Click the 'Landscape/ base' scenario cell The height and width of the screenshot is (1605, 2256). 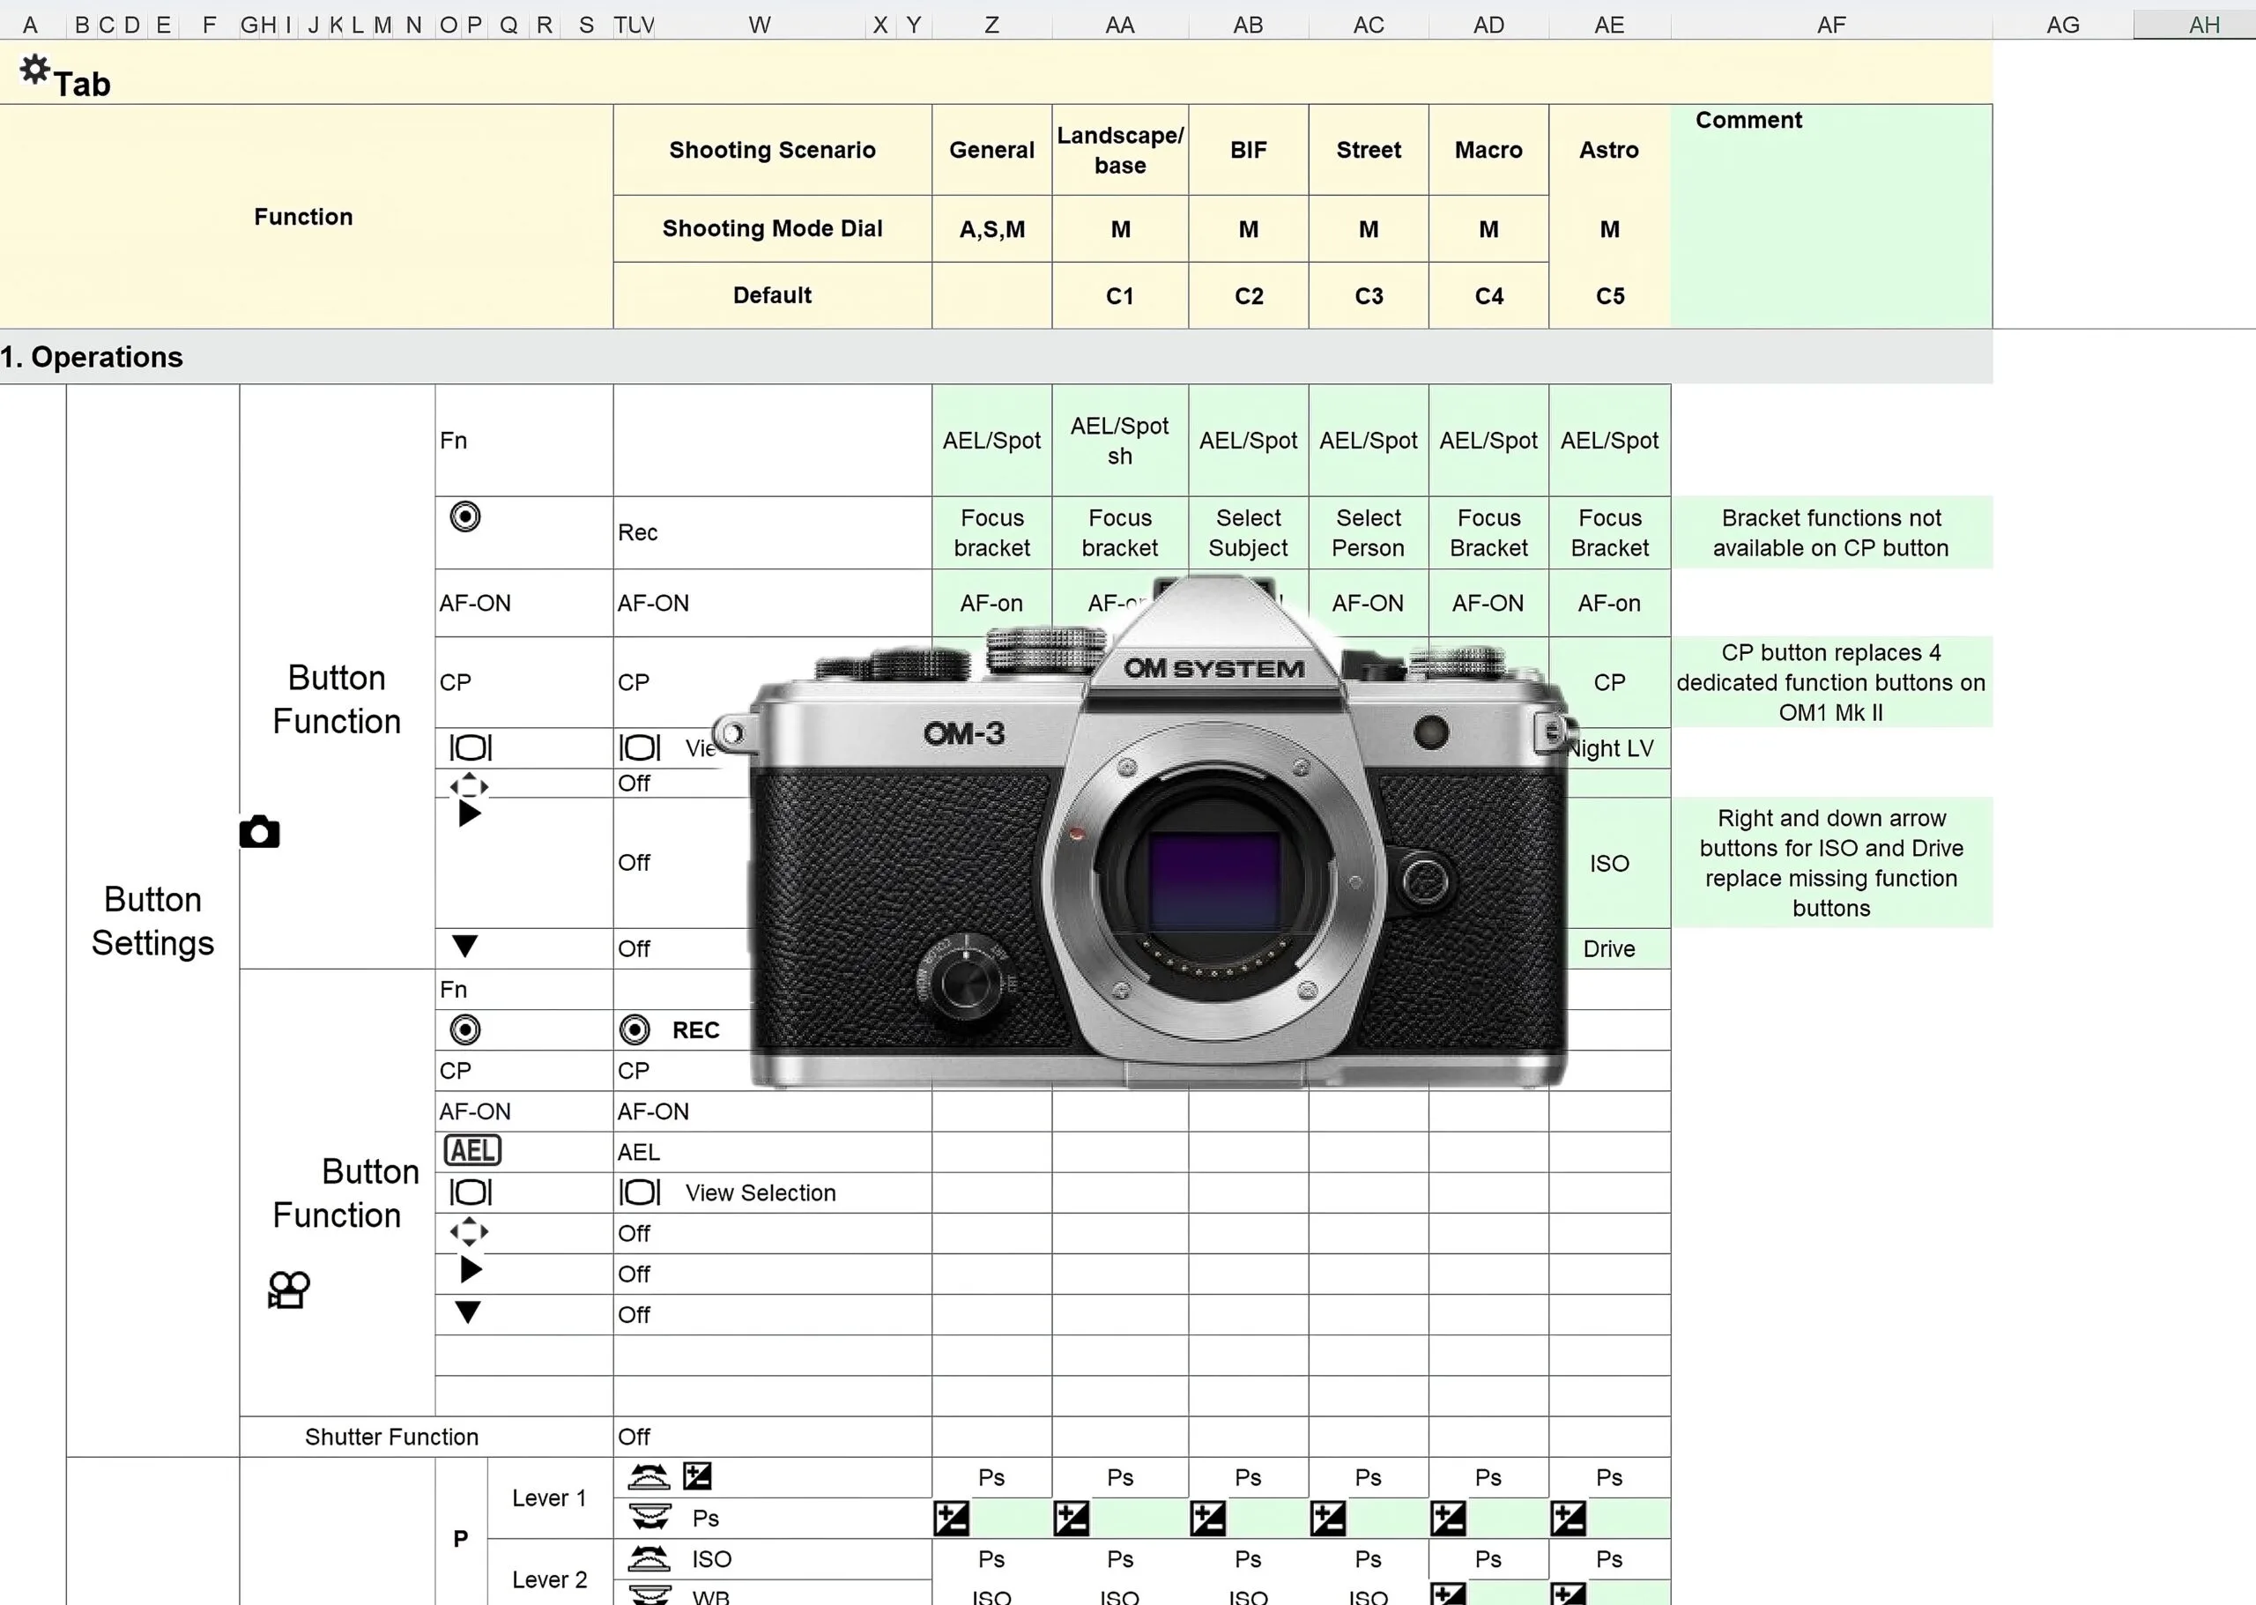(x=1121, y=149)
